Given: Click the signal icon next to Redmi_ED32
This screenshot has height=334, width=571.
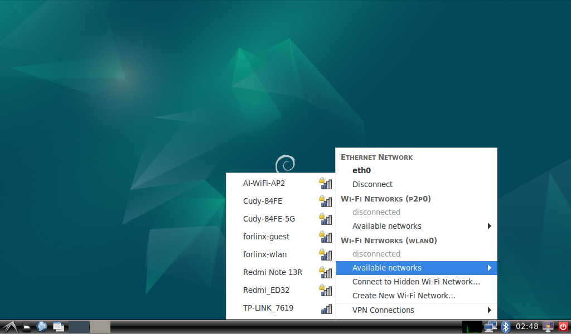Looking at the screenshot, I should point(326,290).
